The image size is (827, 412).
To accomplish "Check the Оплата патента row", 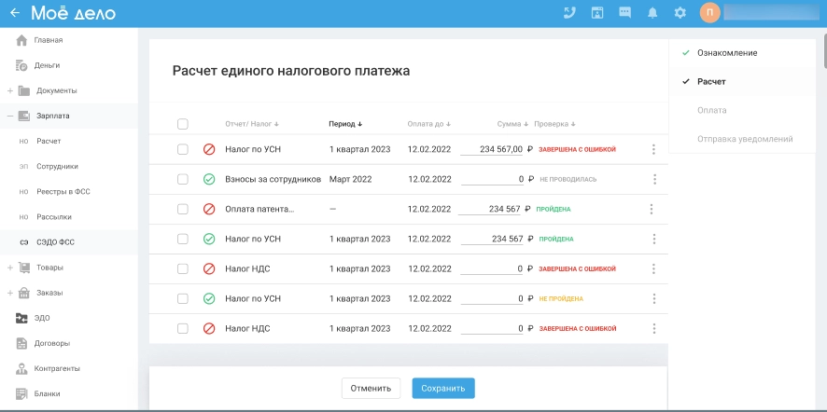I will pos(183,209).
